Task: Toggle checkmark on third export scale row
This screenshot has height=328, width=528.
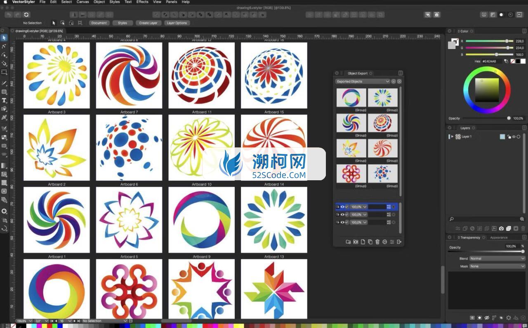Action: [x=347, y=223]
